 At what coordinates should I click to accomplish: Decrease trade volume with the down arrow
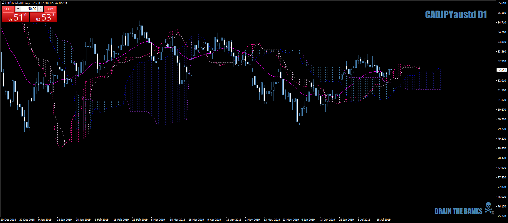pyautogui.click(x=18, y=9)
